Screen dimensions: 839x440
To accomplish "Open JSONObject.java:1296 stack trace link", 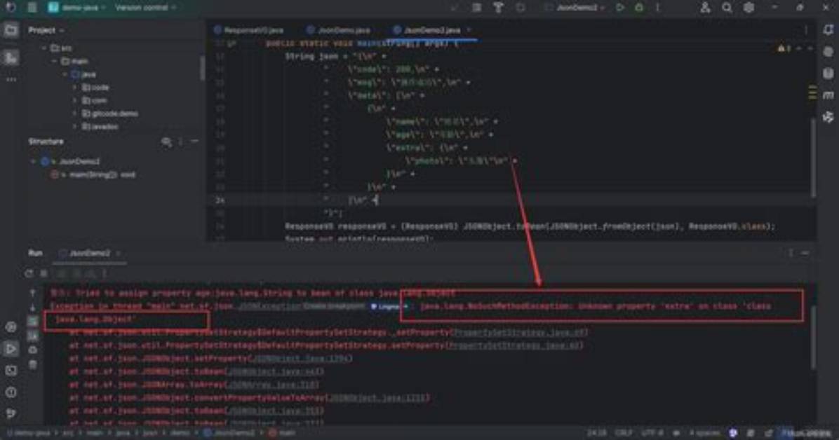I will pos(301,358).
